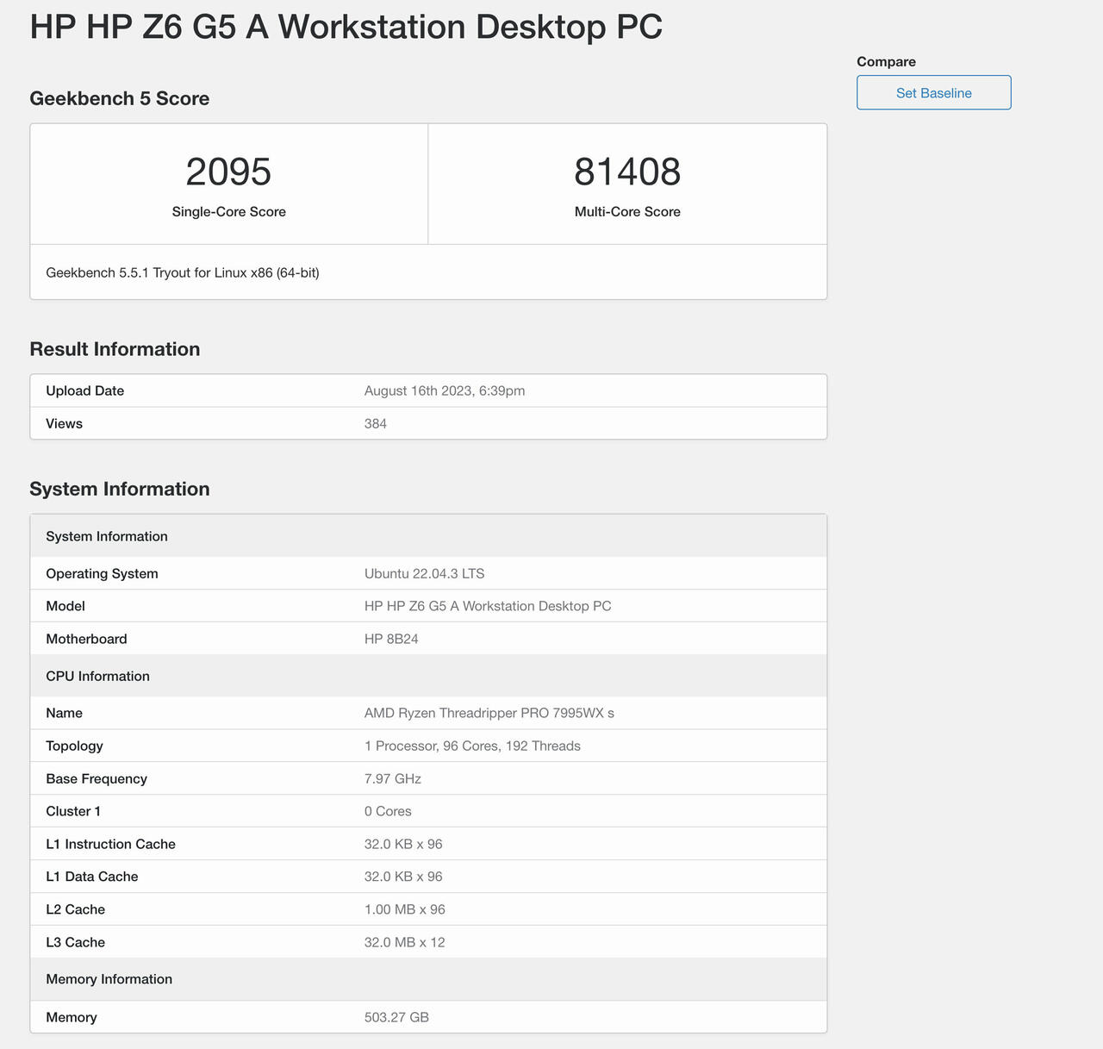Click the Operating System label
The width and height of the screenshot is (1103, 1049).
(x=102, y=573)
